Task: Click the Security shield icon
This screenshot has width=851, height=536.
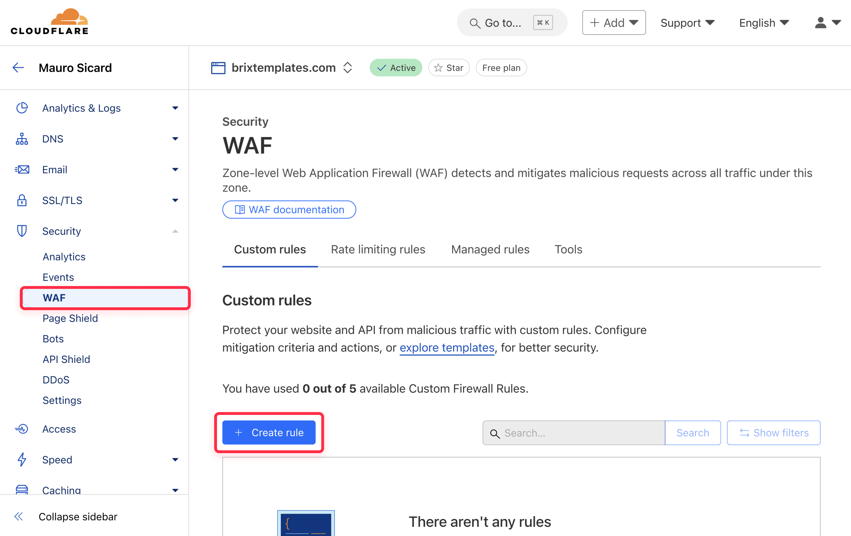Action: click(x=22, y=231)
